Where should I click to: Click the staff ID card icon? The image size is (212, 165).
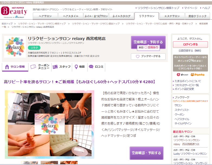[55, 67]
